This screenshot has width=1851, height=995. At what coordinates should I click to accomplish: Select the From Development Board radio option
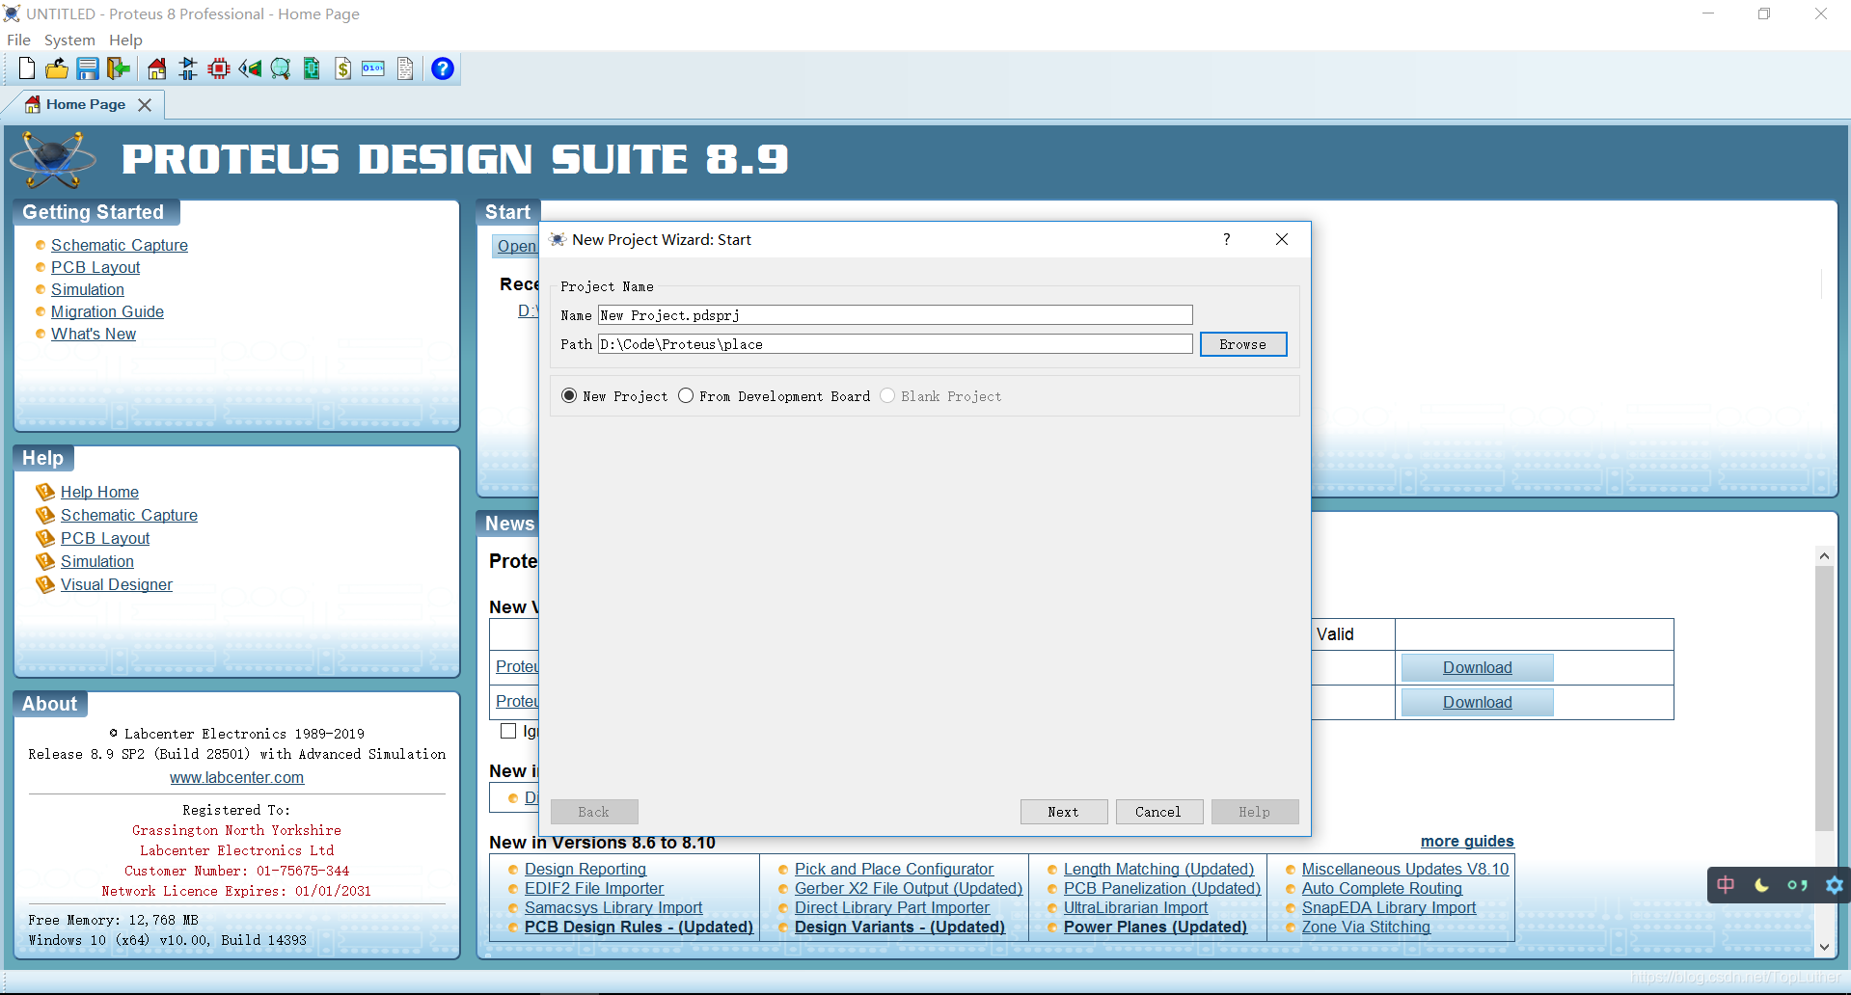tap(686, 396)
